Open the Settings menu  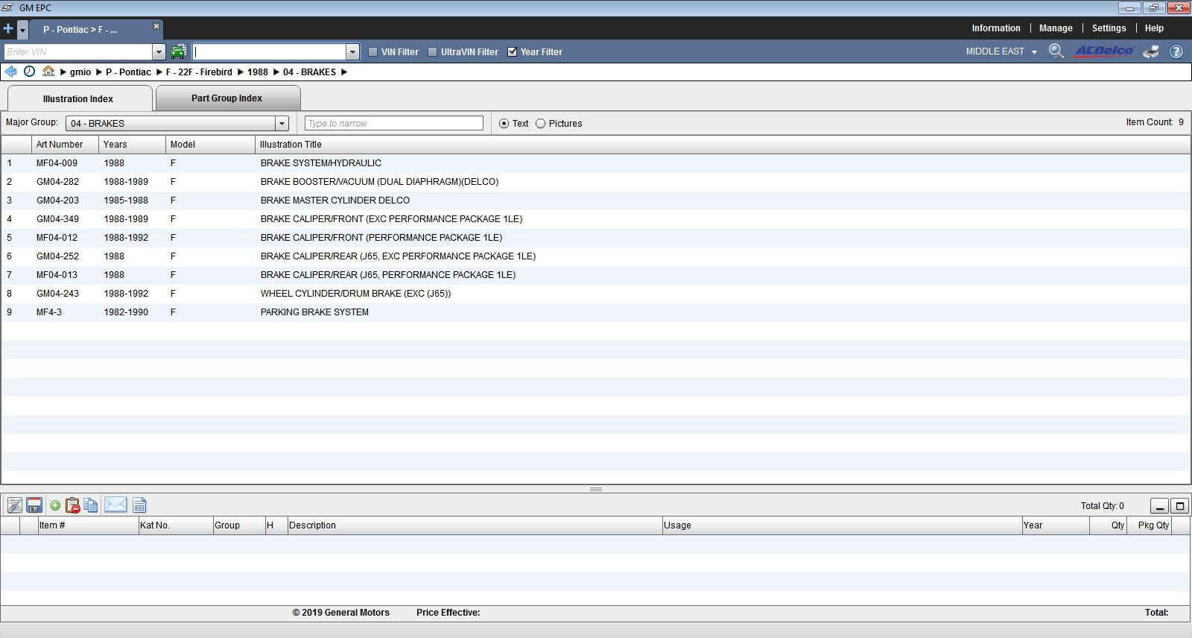[1109, 28]
